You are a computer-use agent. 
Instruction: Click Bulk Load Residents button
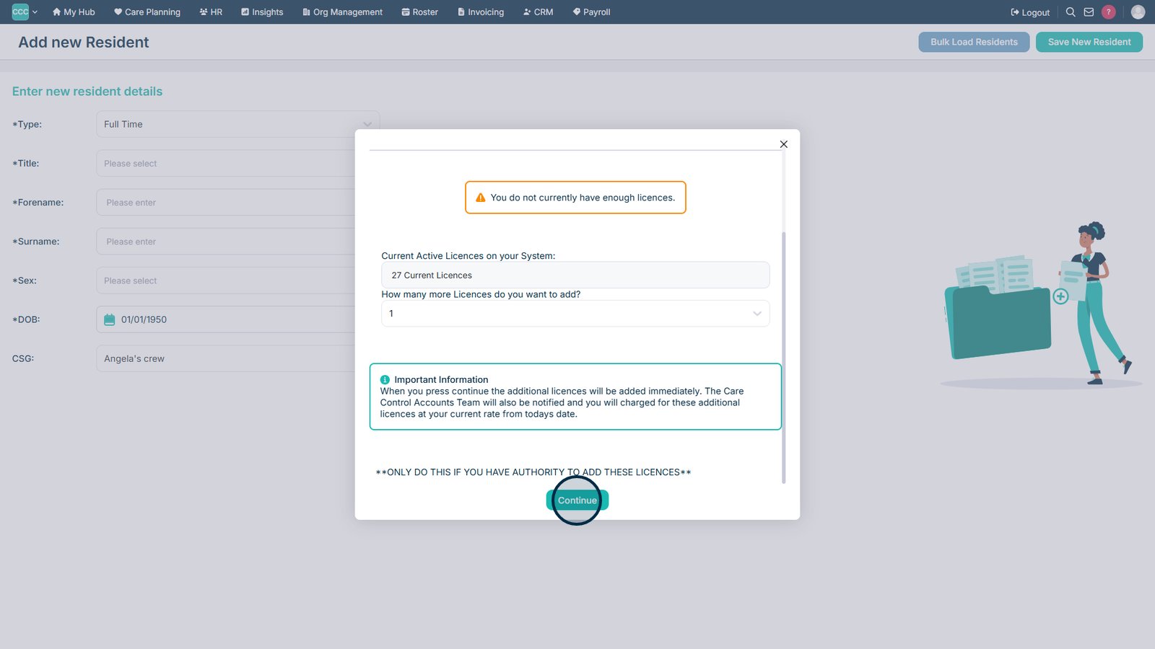[x=974, y=42]
